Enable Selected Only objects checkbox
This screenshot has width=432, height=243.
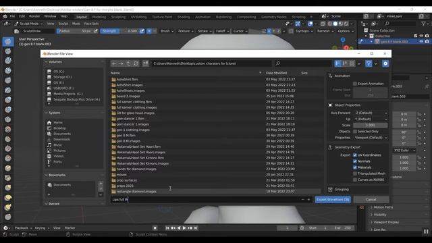coord(355,132)
